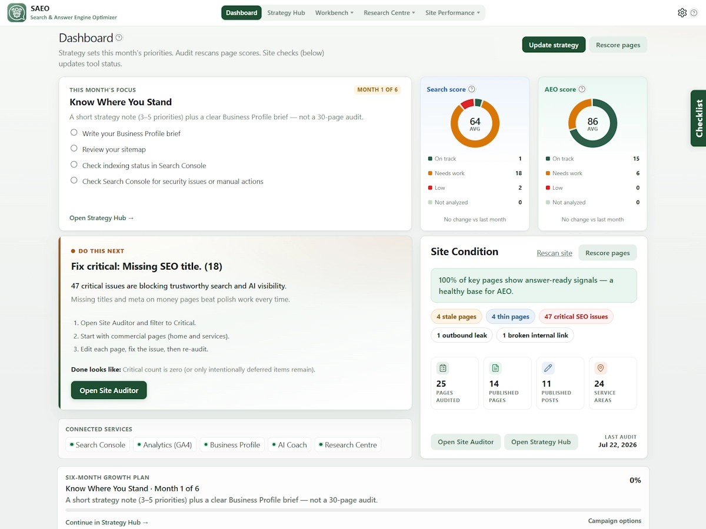Expand the Research Centre dropdown menu
The width and height of the screenshot is (706, 529).
389,12
